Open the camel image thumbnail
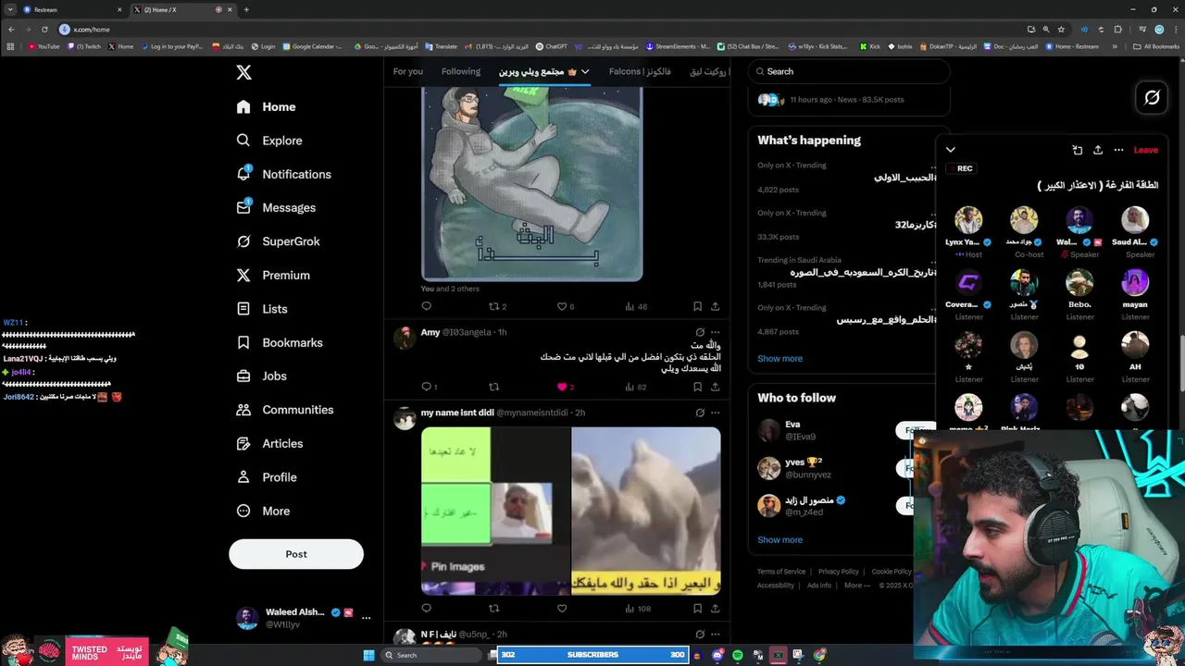The width and height of the screenshot is (1185, 666). [646, 511]
